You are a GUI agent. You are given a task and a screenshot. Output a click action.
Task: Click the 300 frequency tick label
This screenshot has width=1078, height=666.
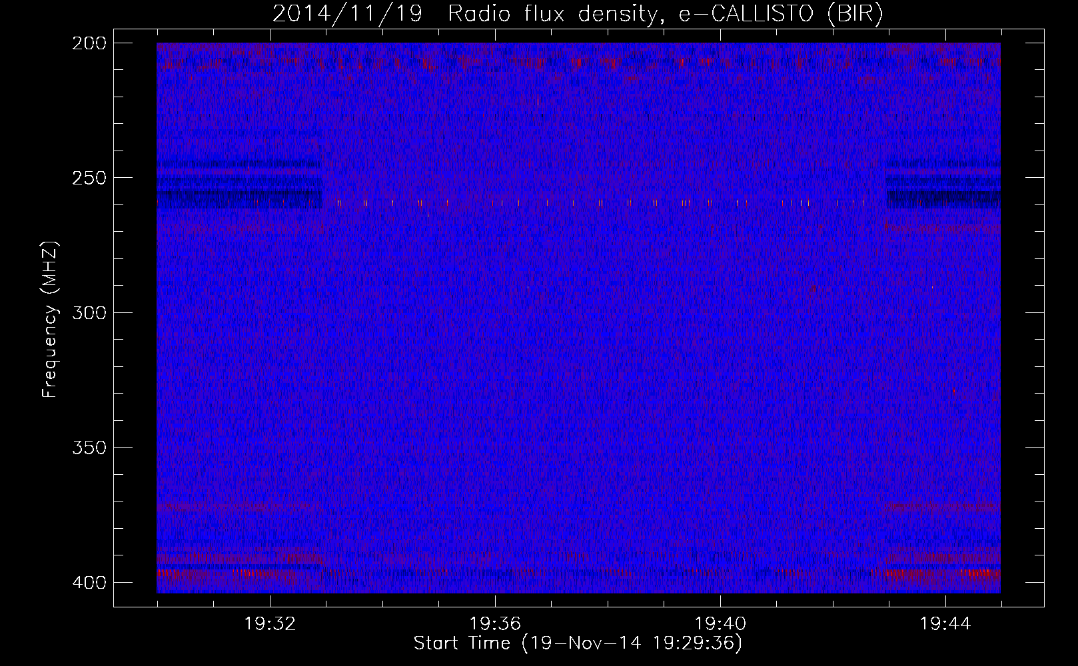pos(89,312)
